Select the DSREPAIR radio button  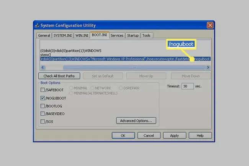tap(121, 88)
